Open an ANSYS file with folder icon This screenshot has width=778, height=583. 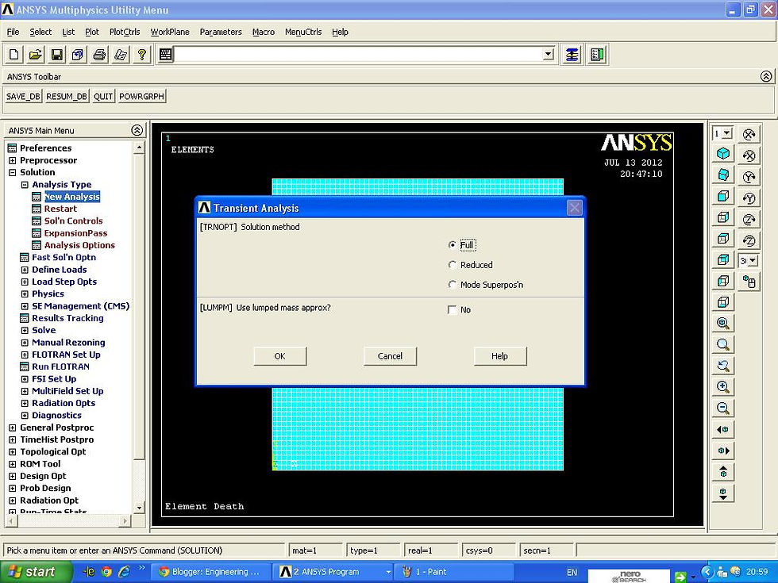point(35,55)
